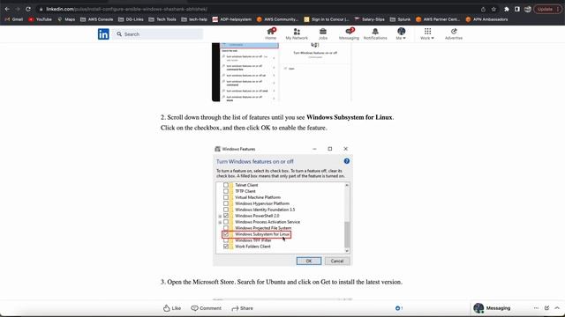Toggle TFTP Client checkbox in image
This screenshot has height=317, width=565.
point(226,191)
